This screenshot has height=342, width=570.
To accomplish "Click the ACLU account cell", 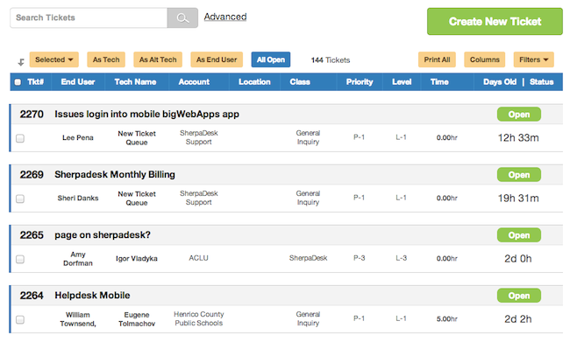I will coord(198,258).
